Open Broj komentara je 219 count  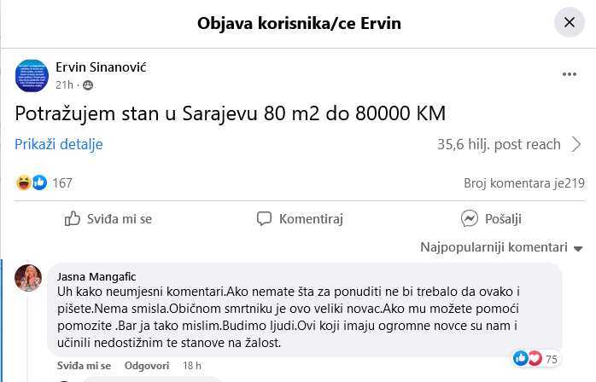pos(523,182)
